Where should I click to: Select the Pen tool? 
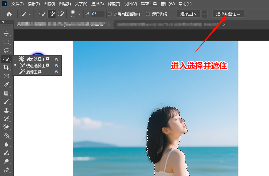[6, 170]
